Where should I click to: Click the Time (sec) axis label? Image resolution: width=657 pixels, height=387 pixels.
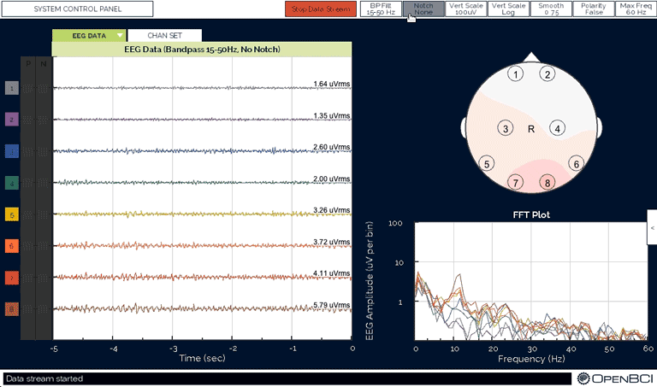click(x=203, y=358)
